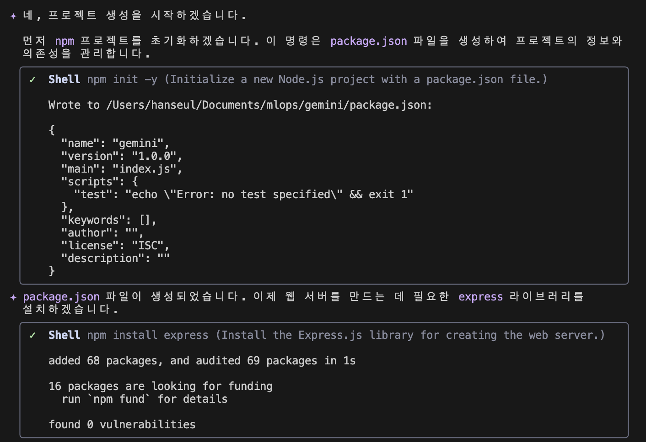Viewport: 646px width, 442px height.
Task: Click the green checkmark beside npm init -y
Action: pos(32,79)
